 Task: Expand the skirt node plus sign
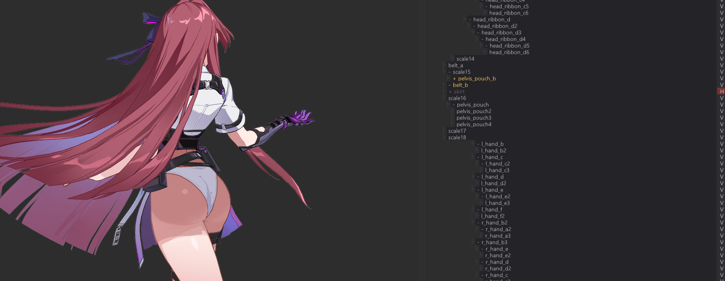click(450, 92)
